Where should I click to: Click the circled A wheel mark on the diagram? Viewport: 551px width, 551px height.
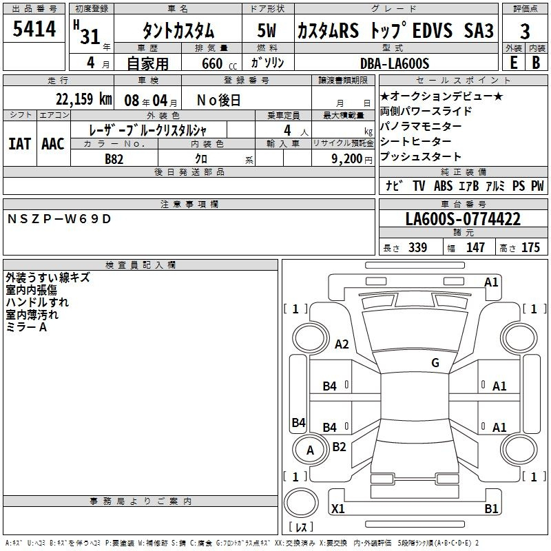coord(309,450)
